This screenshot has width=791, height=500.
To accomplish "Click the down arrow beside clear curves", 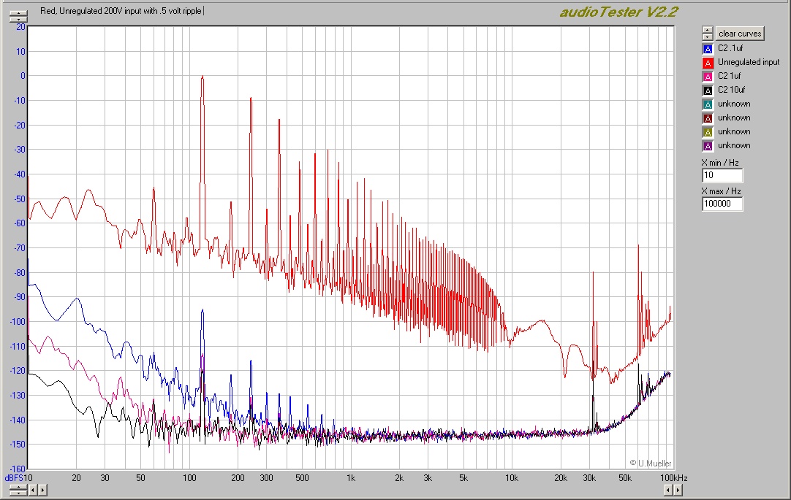I will click(x=707, y=36).
